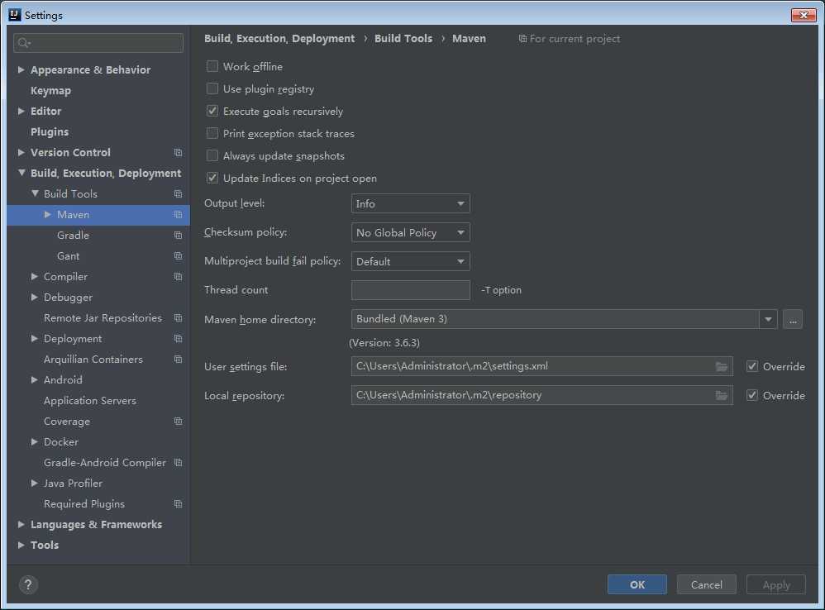Click the IntelliJ IDEA logo in the title bar
This screenshot has width=825, height=610.
click(15, 15)
